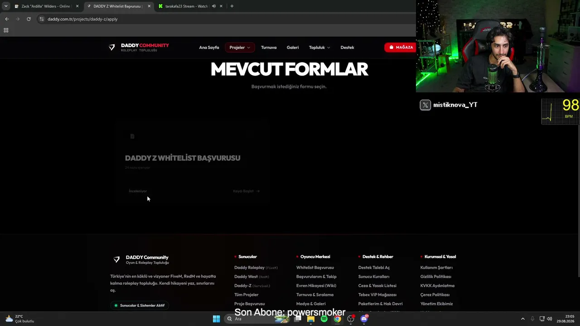580x326 pixels.
Task: Reload the current page
Action: coord(29,19)
